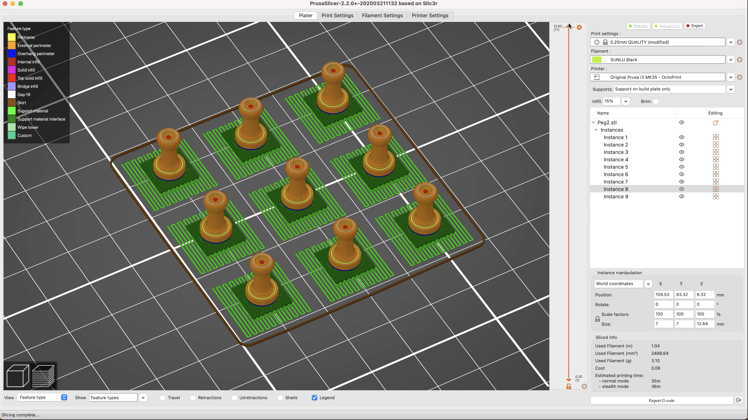
Task: Click the add color change plus icon
Action: [x=579, y=27]
